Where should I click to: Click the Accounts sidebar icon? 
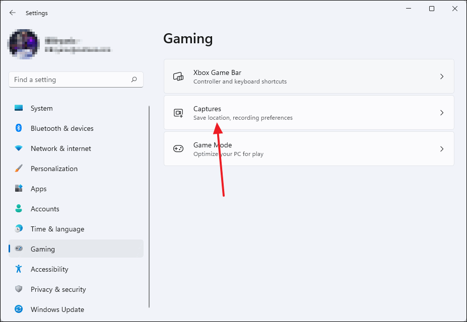[x=19, y=209]
